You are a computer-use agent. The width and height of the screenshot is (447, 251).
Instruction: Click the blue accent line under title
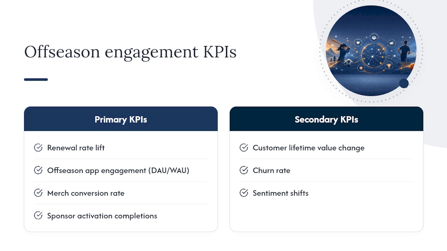[36, 79]
